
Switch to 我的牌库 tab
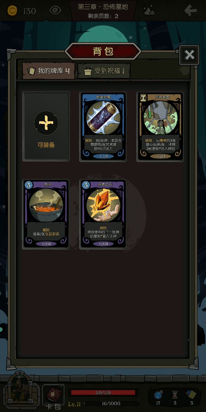pyautogui.click(x=49, y=71)
